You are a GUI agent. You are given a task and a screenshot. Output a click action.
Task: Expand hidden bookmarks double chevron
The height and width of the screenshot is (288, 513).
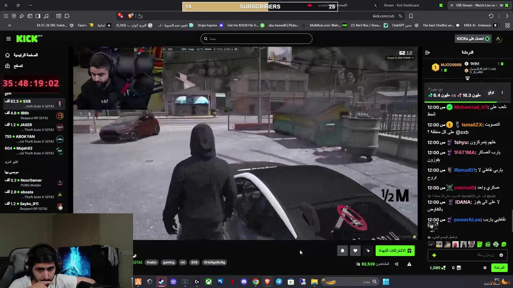click(x=10, y=25)
